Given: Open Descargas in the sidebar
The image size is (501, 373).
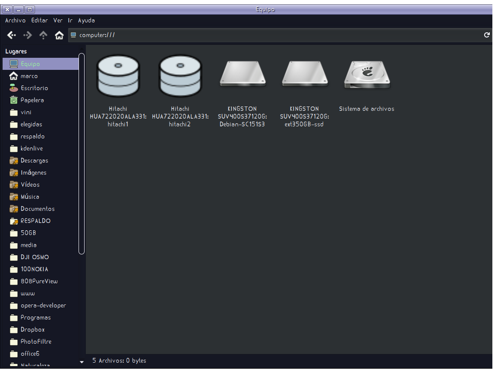Looking at the screenshot, I should click(x=41, y=161).
